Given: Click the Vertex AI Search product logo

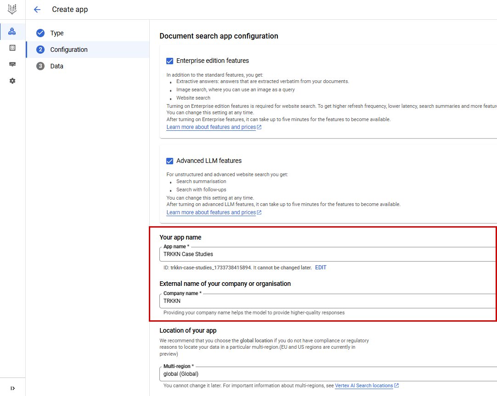Looking at the screenshot, I should coord(12,9).
